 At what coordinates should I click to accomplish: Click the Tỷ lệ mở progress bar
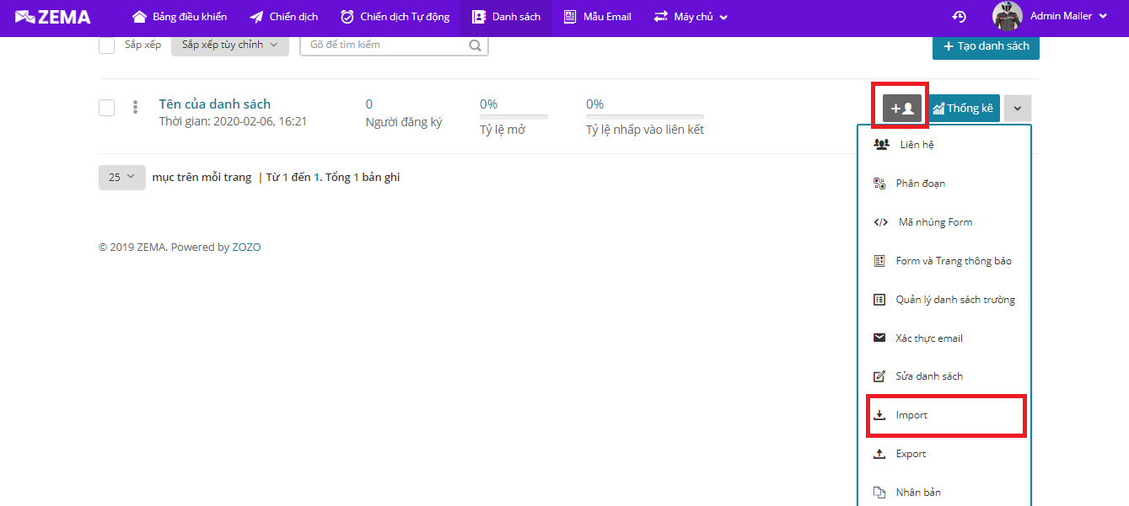[x=513, y=117]
